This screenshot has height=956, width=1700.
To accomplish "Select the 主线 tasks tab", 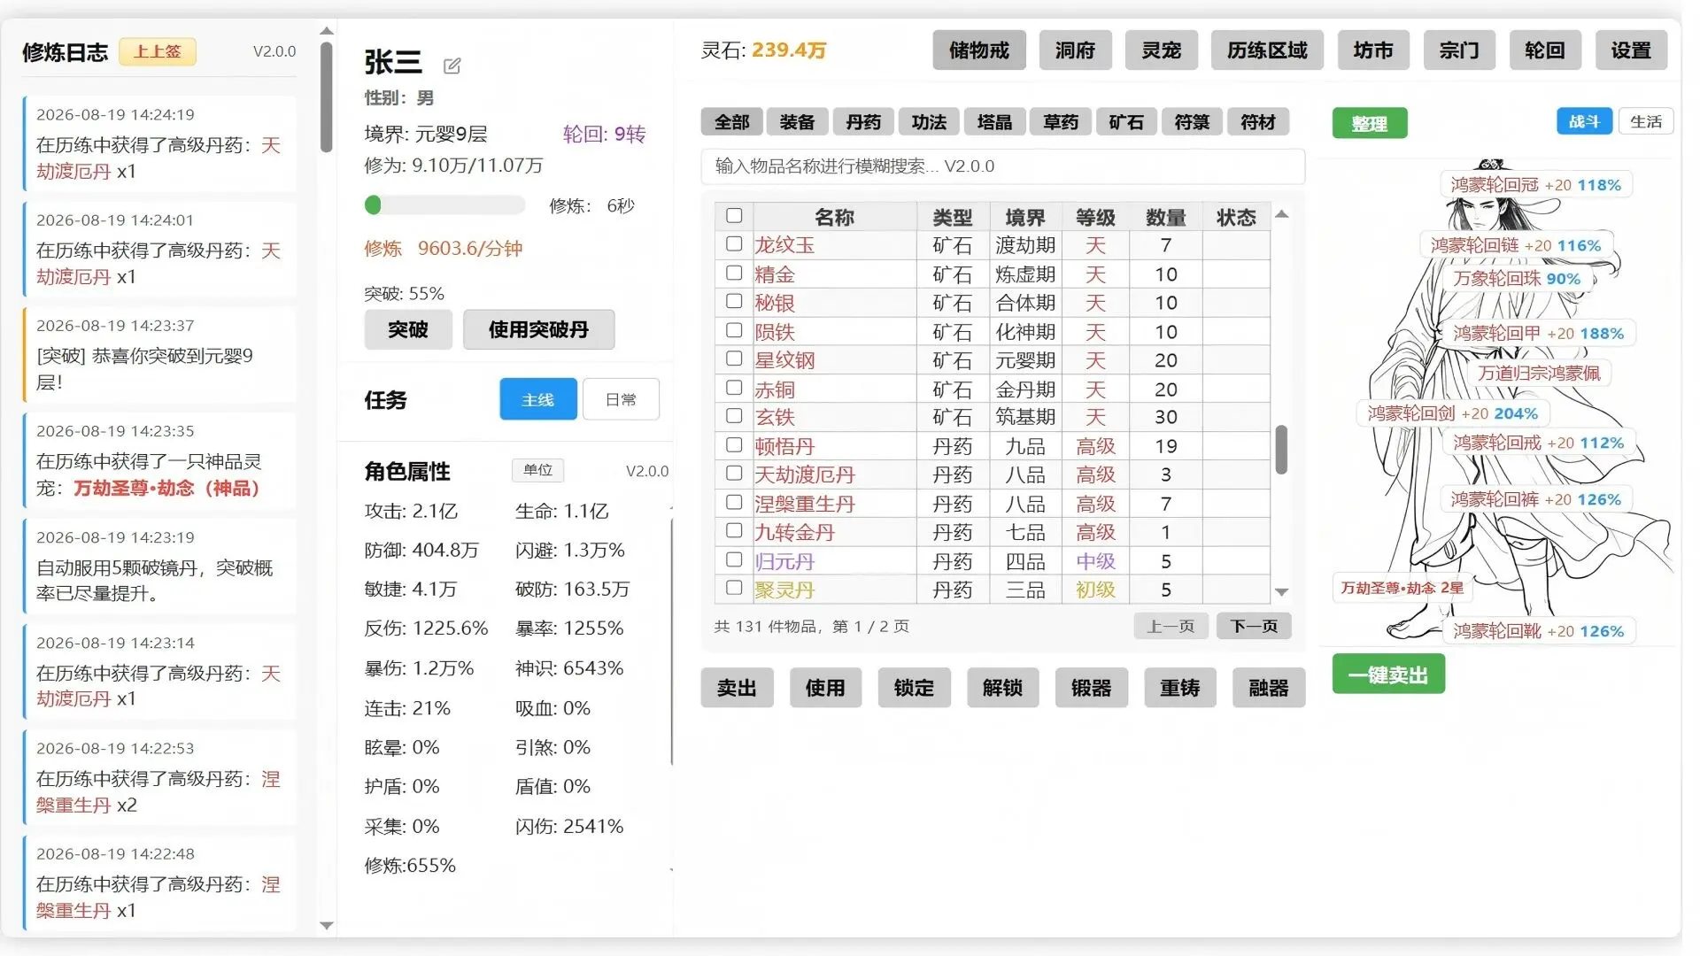I will [x=538, y=399].
